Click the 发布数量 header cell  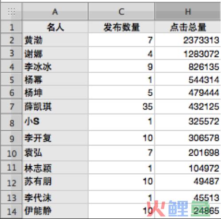pyautogui.click(x=121, y=27)
